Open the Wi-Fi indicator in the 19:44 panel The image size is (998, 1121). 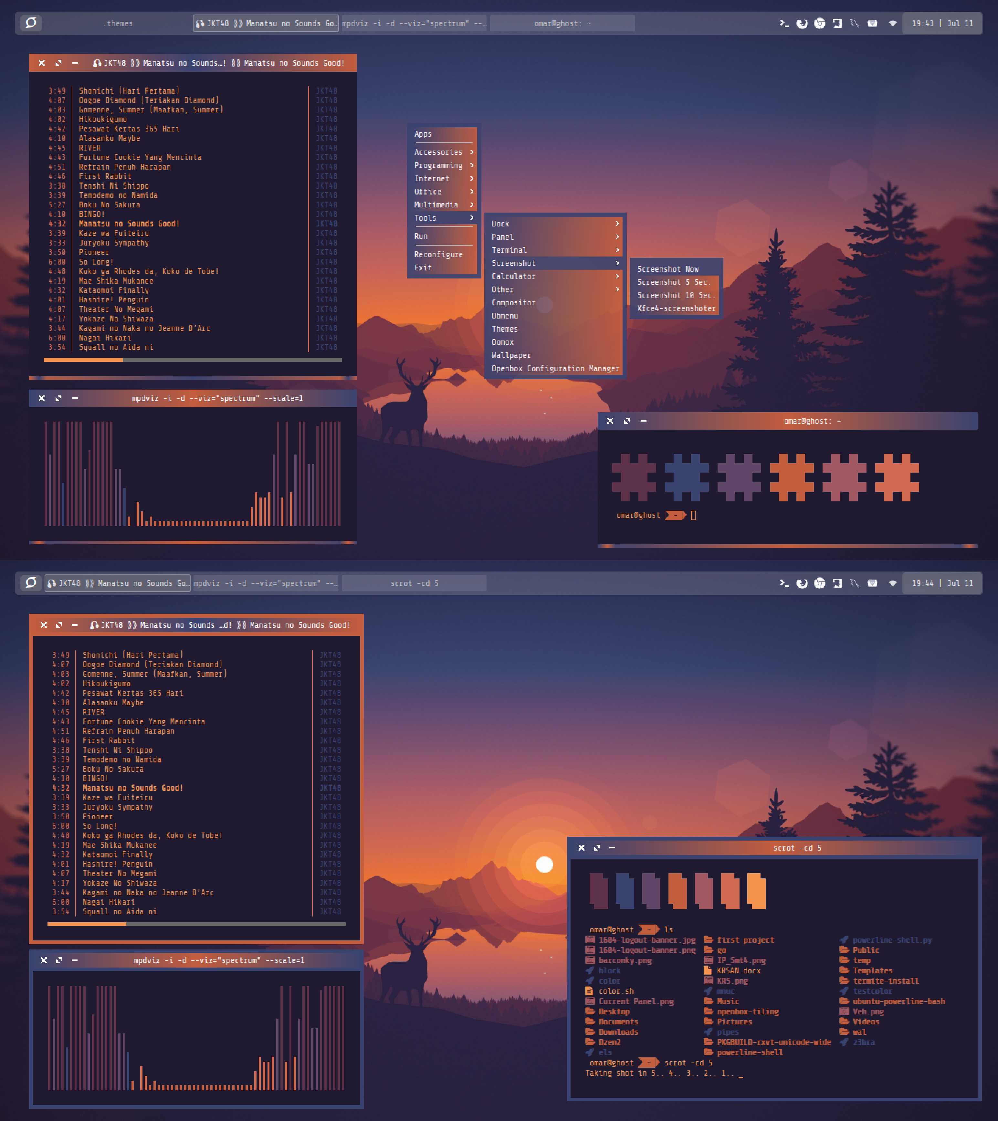click(x=892, y=583)
